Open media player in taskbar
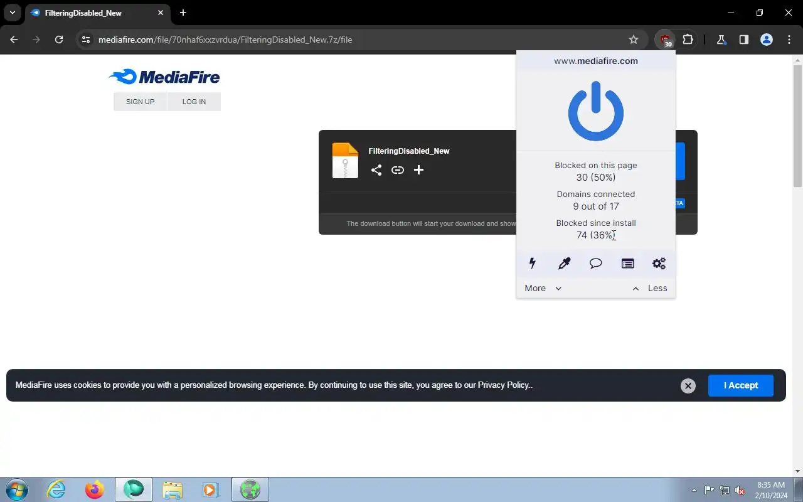This screenshot has height=502, width=803. [210, 489]
